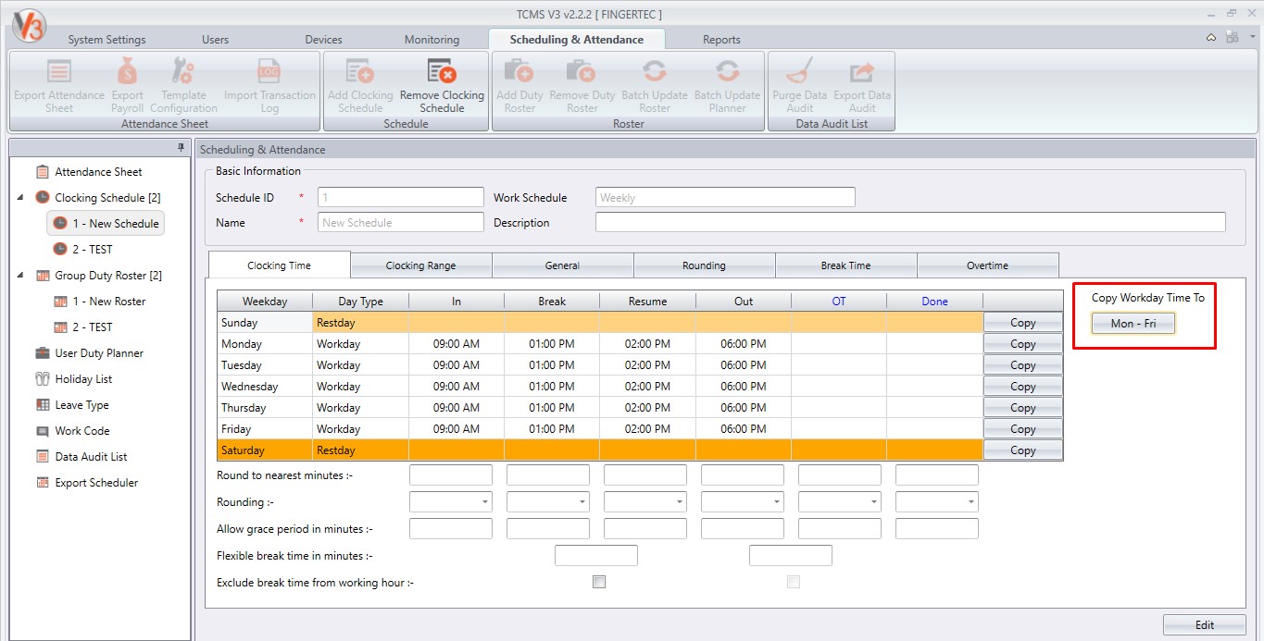Click Copy button in Saturday row
The width and height of the screenshot is (1264, 641).
(1023, 450)
